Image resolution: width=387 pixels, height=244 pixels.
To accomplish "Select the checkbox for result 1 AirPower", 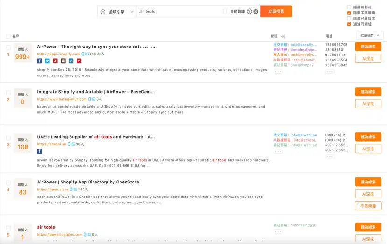I will coord(8,48).
